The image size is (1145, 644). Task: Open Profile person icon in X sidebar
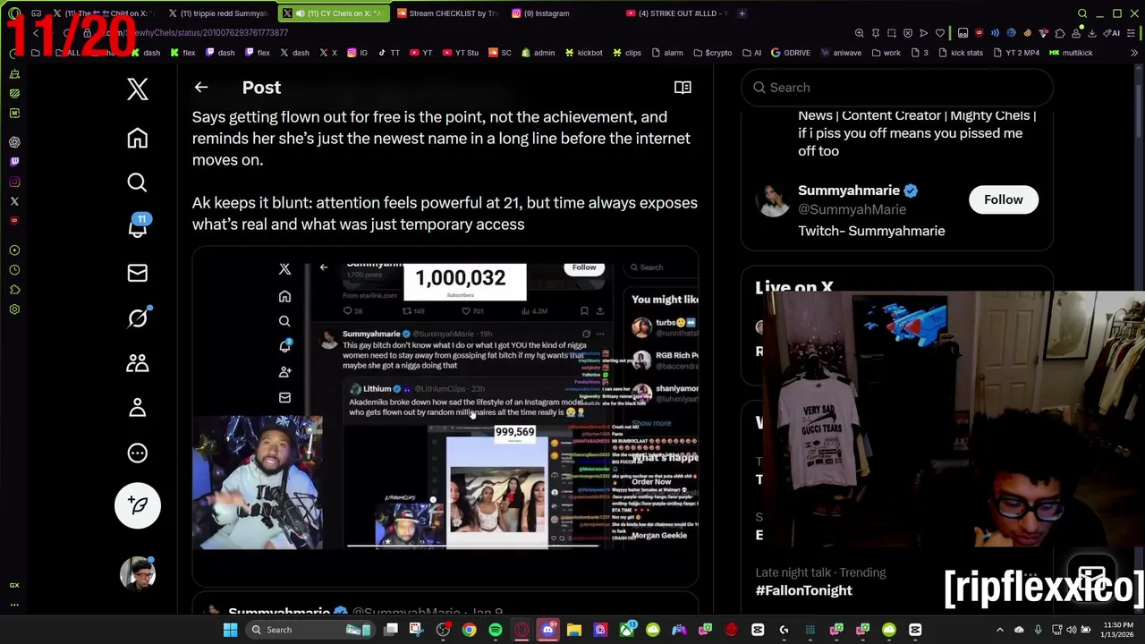[137, 408]
